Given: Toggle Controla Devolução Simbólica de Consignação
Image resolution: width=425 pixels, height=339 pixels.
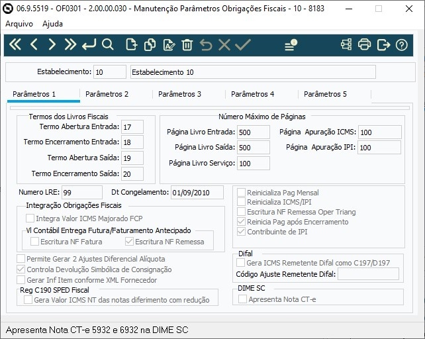Looking at the screenshot, I should tap(21, 269).
